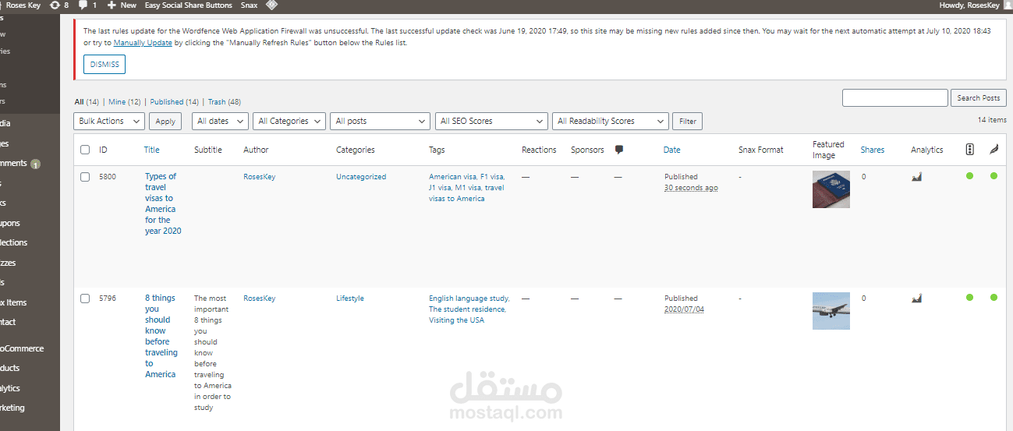Image resolution: width=1013 pixels, height=431 pixels.
Task: Open post 8 things you should know
Action: coord(161,336)
